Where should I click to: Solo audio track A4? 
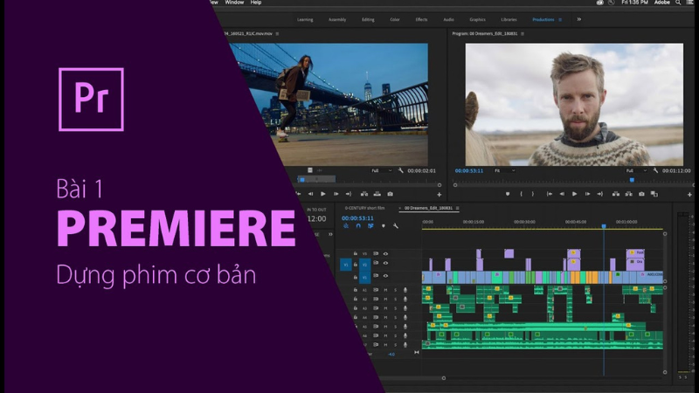[396, 318]
